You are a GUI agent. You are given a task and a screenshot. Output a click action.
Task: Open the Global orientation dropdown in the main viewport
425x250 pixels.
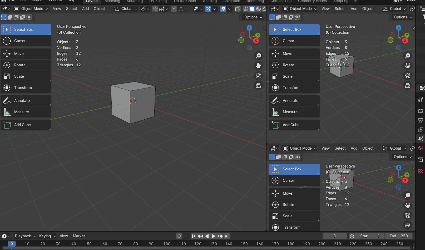click(126, 9)
